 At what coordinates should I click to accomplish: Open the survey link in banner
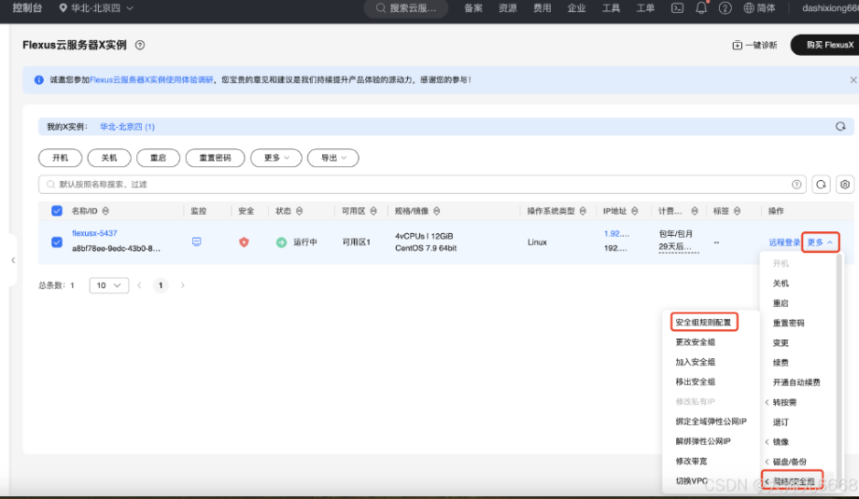tap(152, 80)
